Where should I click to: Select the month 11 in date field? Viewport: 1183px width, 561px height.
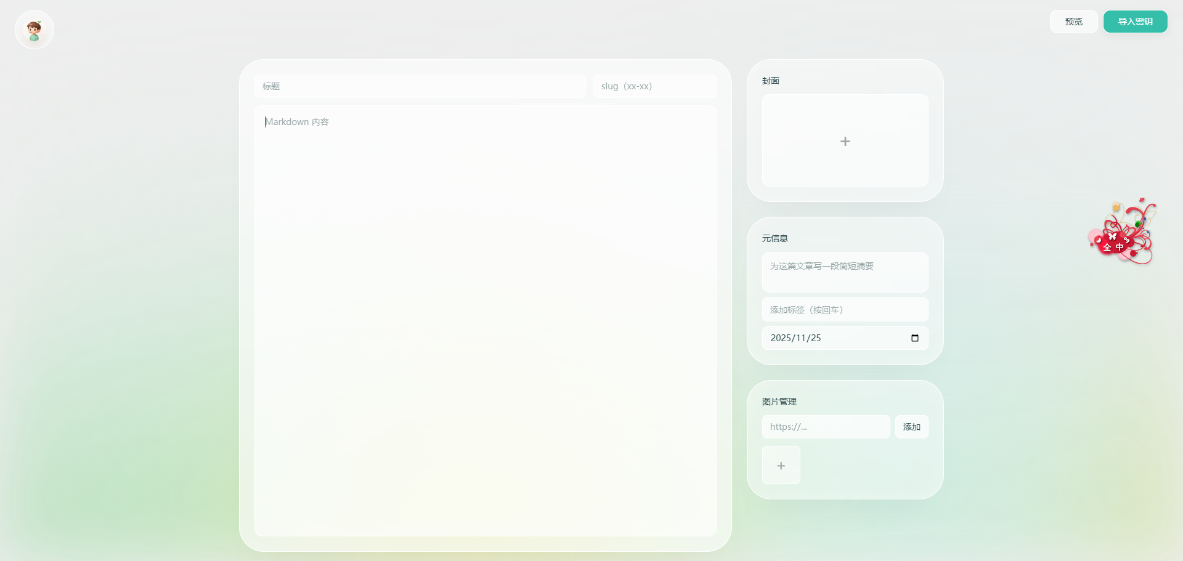click(802, 338)
